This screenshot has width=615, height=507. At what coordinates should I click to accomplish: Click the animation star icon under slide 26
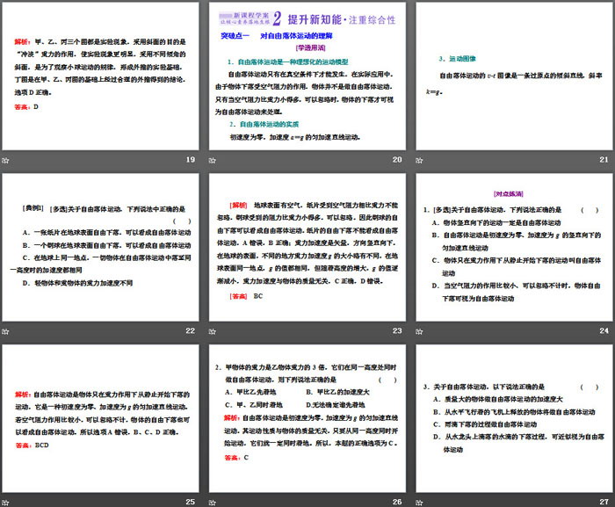[213, 501]
